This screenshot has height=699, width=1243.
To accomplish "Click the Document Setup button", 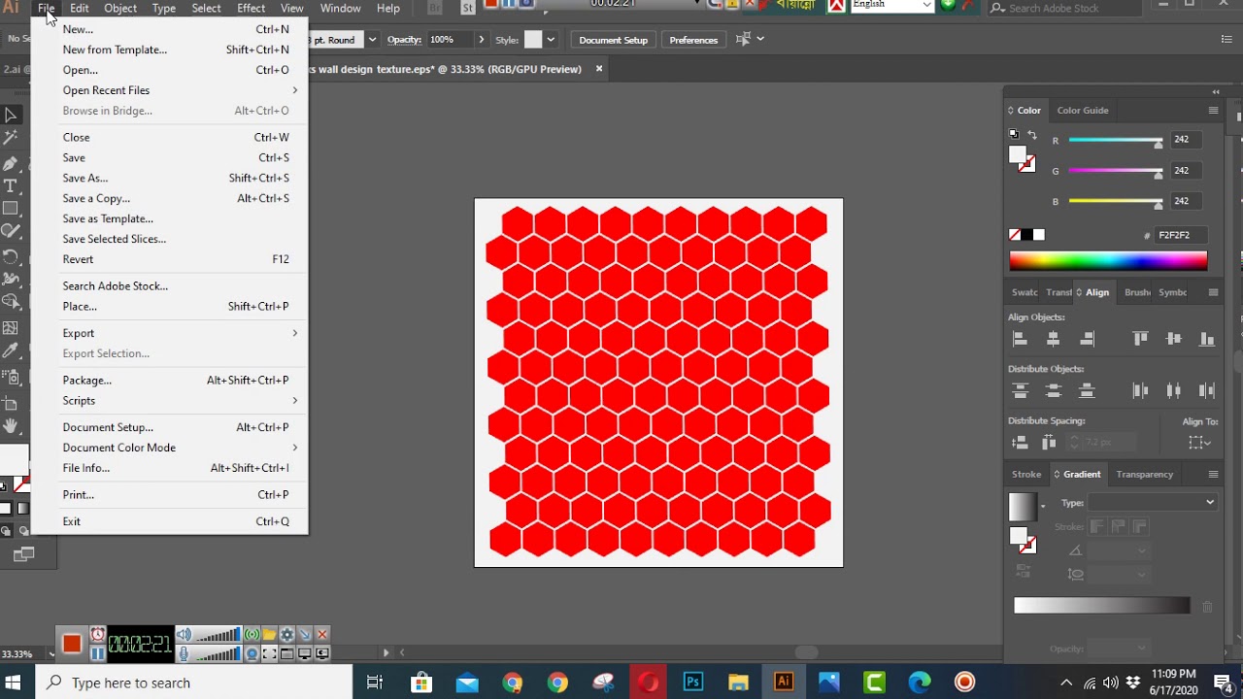I will [613, 40].
